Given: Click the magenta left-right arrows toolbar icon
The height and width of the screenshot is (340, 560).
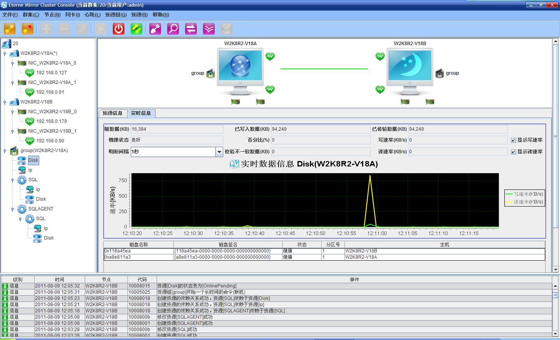Looking at the screenshot, I should pos(191,29).
